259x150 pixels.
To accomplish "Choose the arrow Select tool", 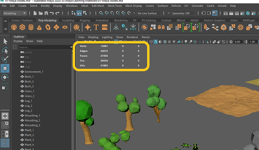I will (x=5, y=41).
